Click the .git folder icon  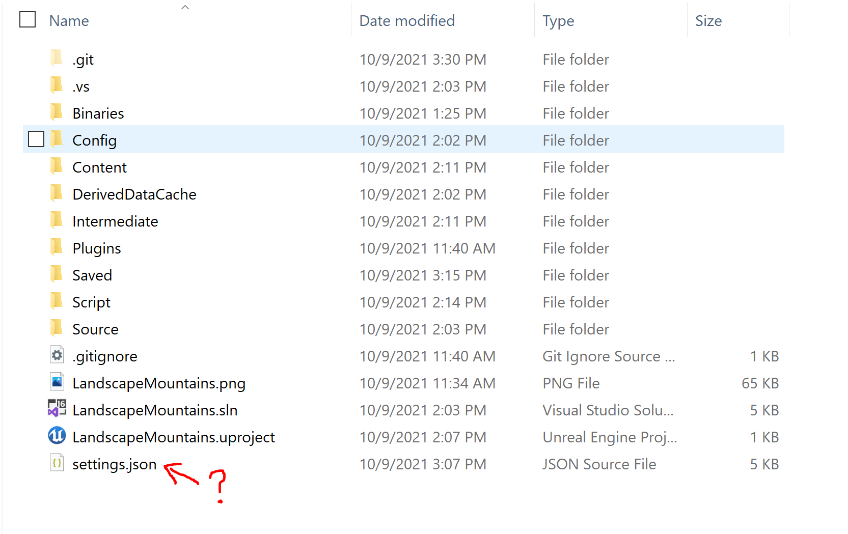tap(57, 58)
